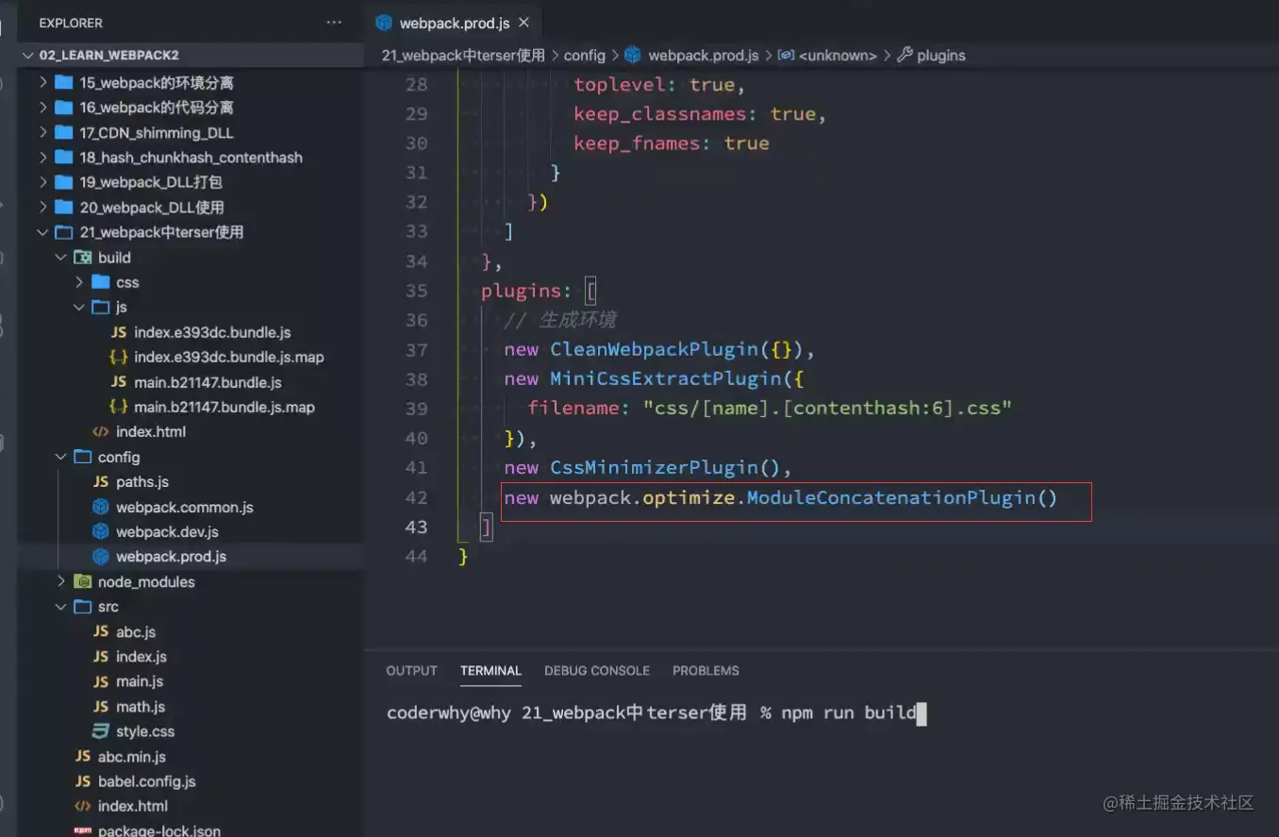Click ModuleConcatenationPlugin on line 42
The height and width of the screenshot is (837, 1279).
coord(891,497)
